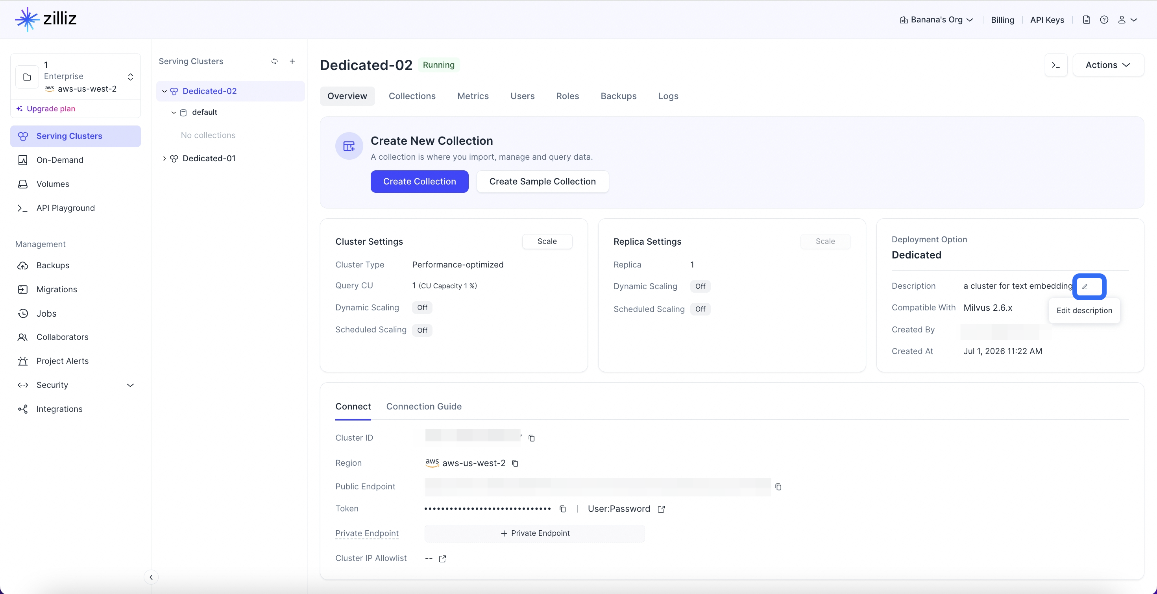Screen dimensions: 1157x594
Task: Switch to the Overview tab
Action: pyautogui.click(x=347, y=96)
